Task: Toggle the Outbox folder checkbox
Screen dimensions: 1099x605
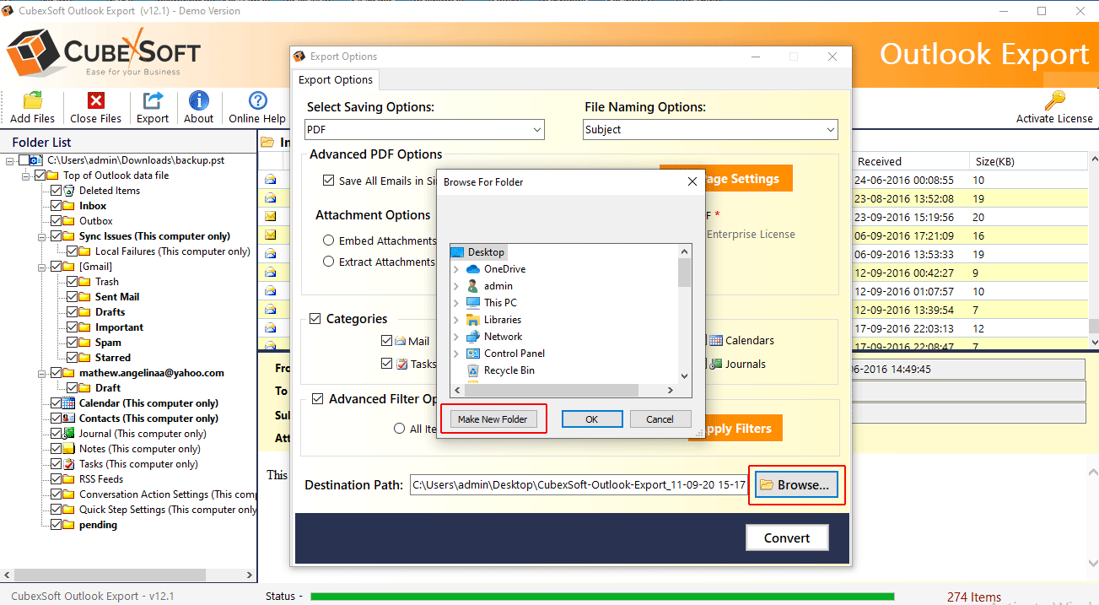Action: 56,221
